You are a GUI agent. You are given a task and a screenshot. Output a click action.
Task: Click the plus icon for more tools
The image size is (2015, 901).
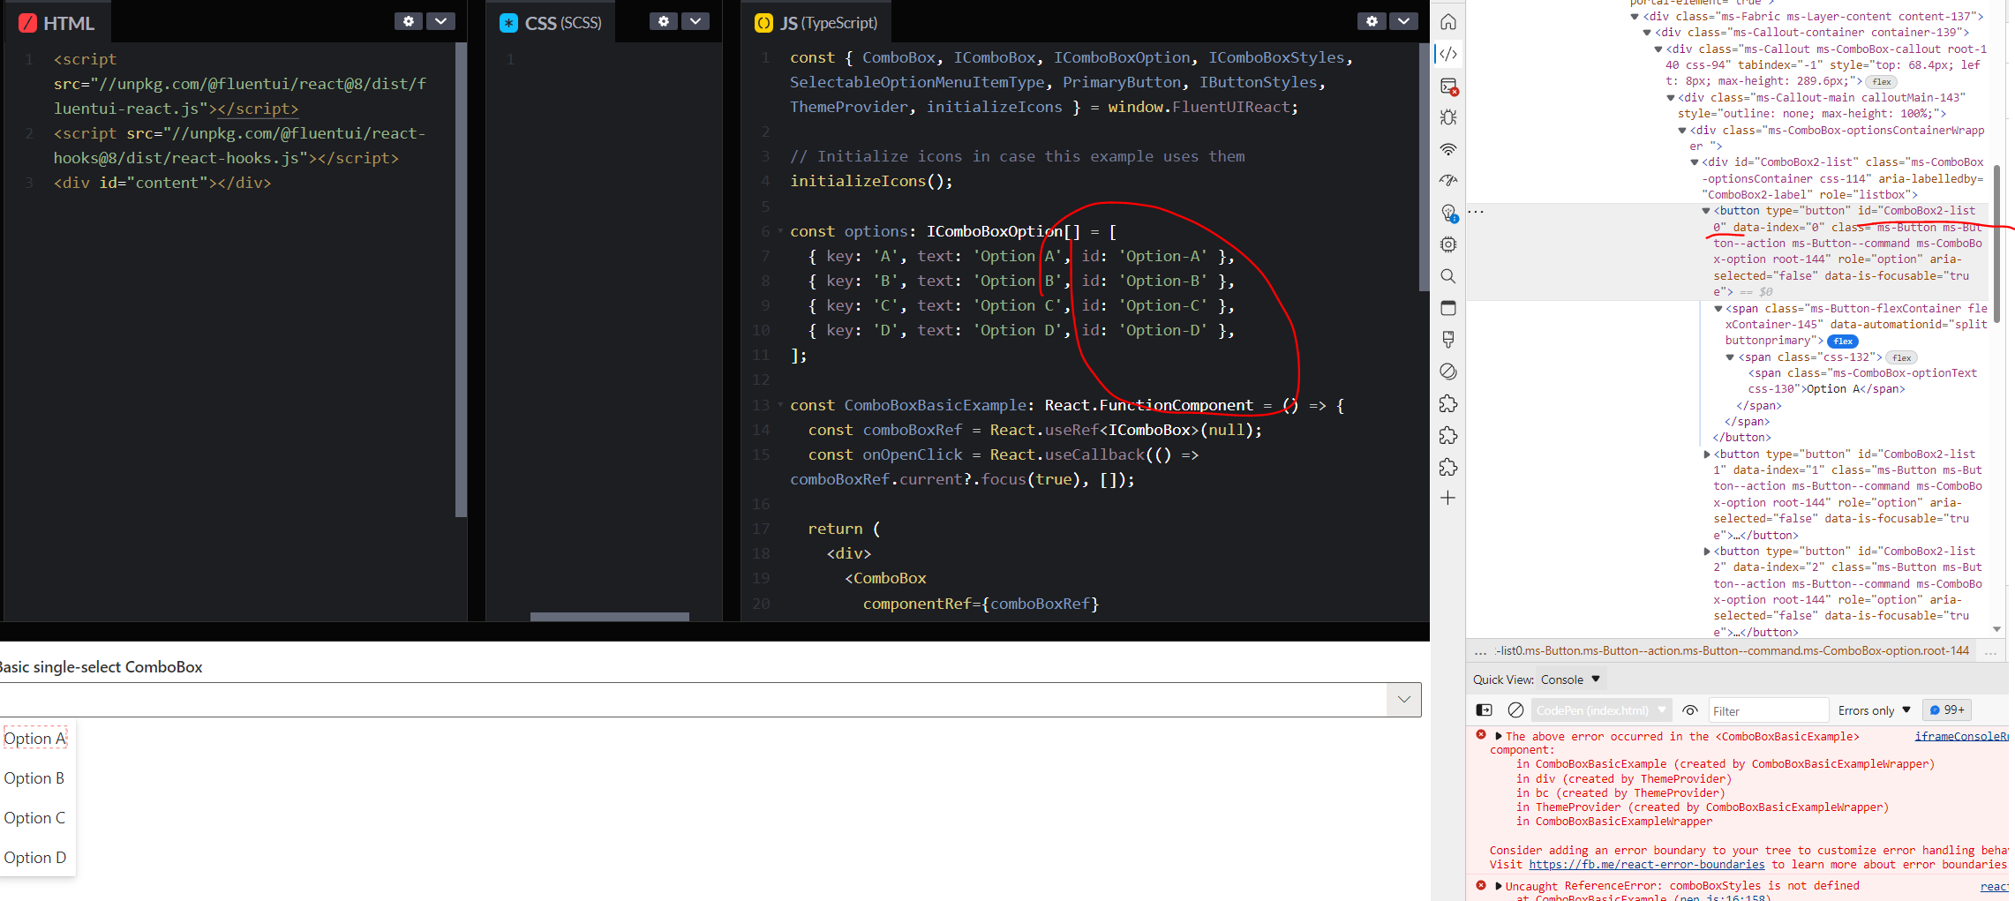[x=1448, y=499]
